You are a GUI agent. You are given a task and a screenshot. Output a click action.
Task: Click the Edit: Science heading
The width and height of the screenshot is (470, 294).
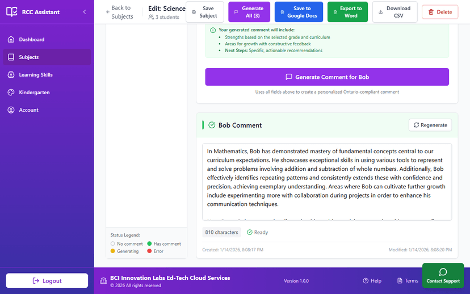click(x=167, y=9)
